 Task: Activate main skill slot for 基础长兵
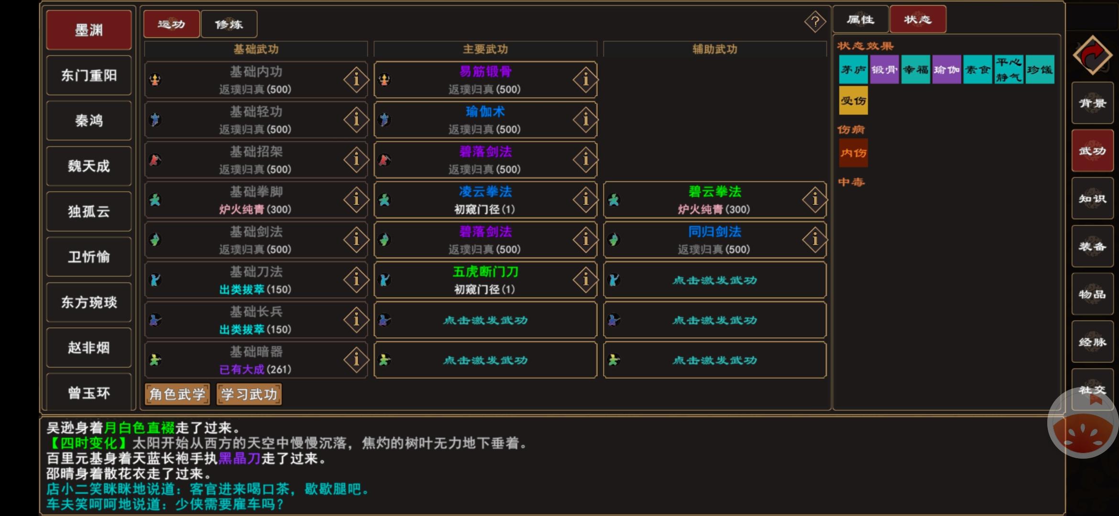(x=485, y=320)
